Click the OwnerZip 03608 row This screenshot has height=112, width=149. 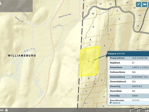(129, 96)
